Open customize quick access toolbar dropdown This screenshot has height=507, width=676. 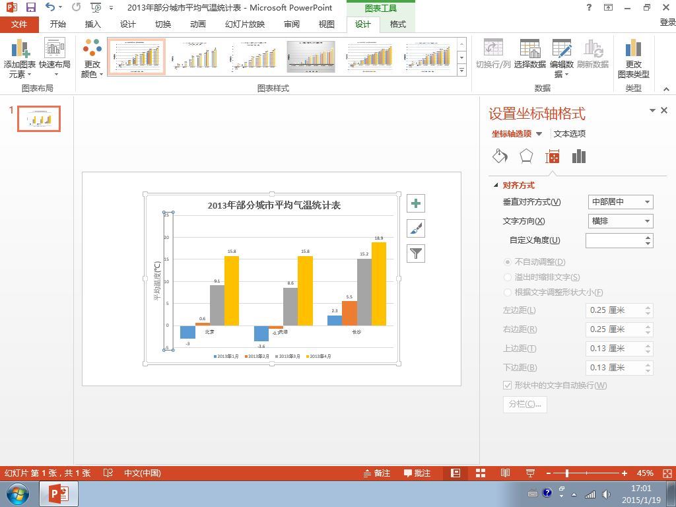click(111, 8)
